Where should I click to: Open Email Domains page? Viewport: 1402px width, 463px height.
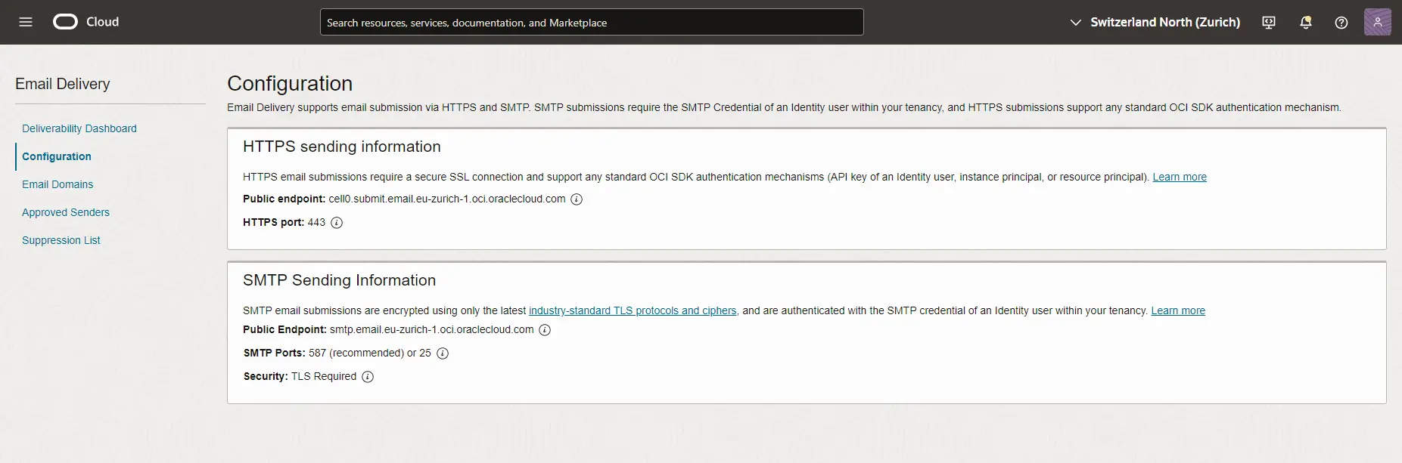[58, 184]
